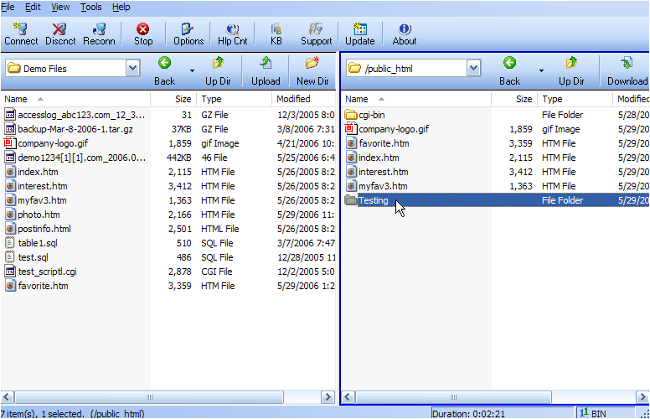Screen dimensions: 650x419
Task: Click remote pane horizontal scrollbar thumb
Action: pos(453,397)
